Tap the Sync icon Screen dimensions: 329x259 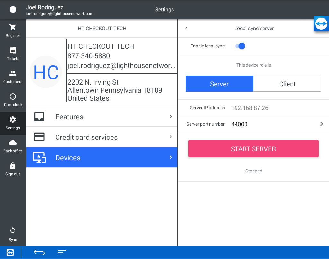(13, 231)
